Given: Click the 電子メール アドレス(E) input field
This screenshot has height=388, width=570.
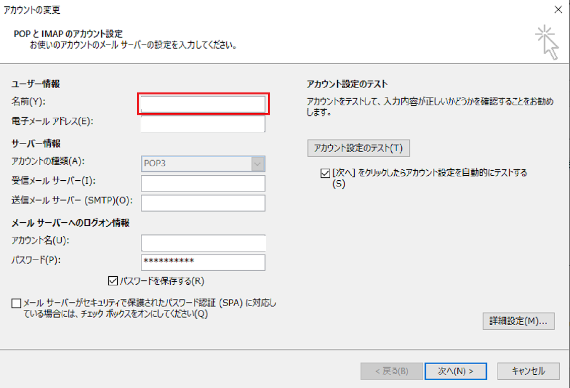Looking at the screenshot, I should pyautogui.click(x=203, y=124).
